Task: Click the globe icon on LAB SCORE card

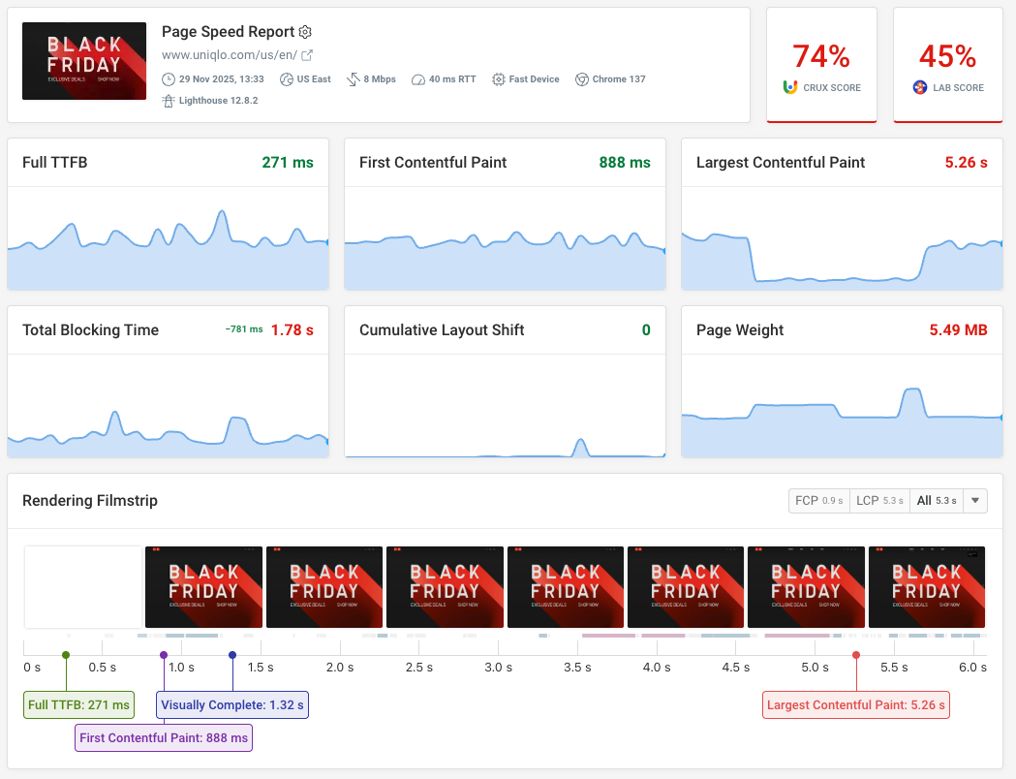Action: (921, 87)
